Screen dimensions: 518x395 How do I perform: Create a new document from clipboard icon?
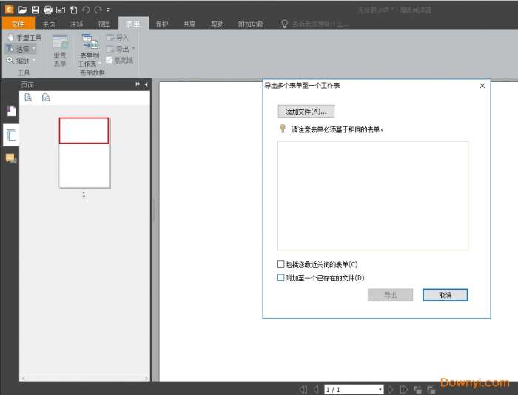tap(73, 10)
